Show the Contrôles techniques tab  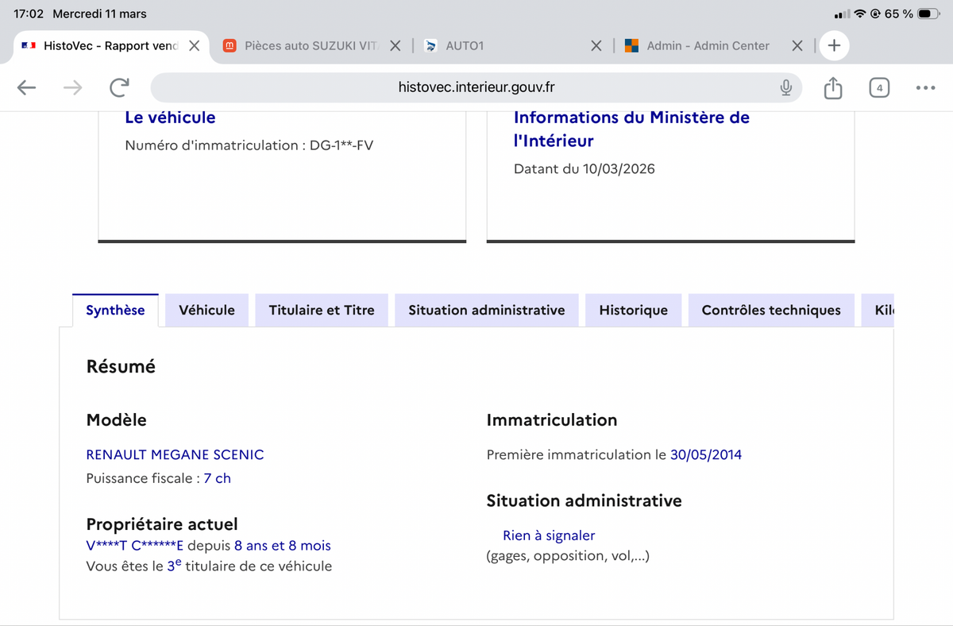coord(770,310)
